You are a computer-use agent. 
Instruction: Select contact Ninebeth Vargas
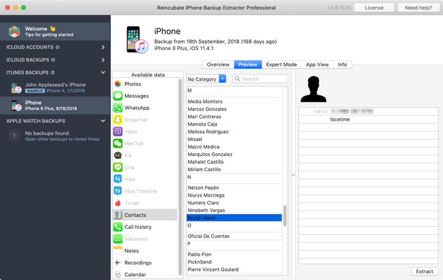(234, 210)
